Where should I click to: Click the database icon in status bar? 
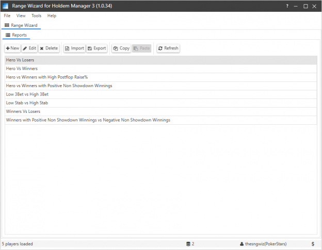[188, 244]
